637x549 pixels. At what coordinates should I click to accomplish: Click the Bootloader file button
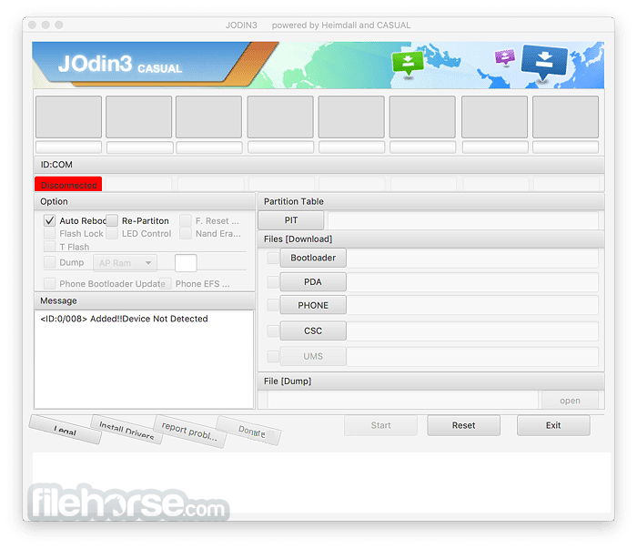click(313, 258)
